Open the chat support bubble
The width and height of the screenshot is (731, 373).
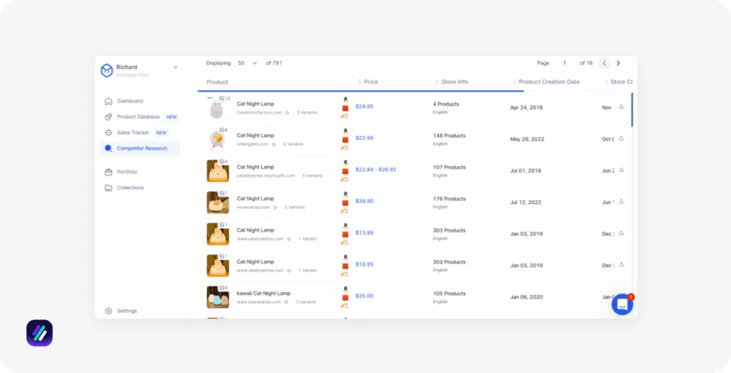click(x=622, y=304)
